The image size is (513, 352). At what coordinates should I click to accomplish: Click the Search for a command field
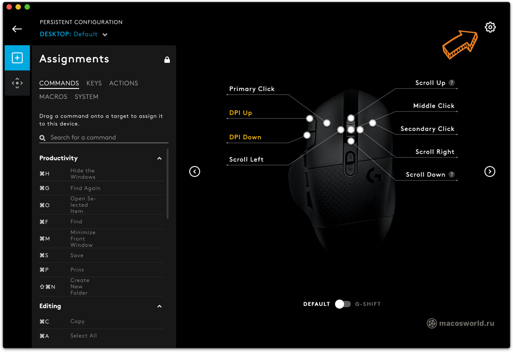[x=104, y=138]
